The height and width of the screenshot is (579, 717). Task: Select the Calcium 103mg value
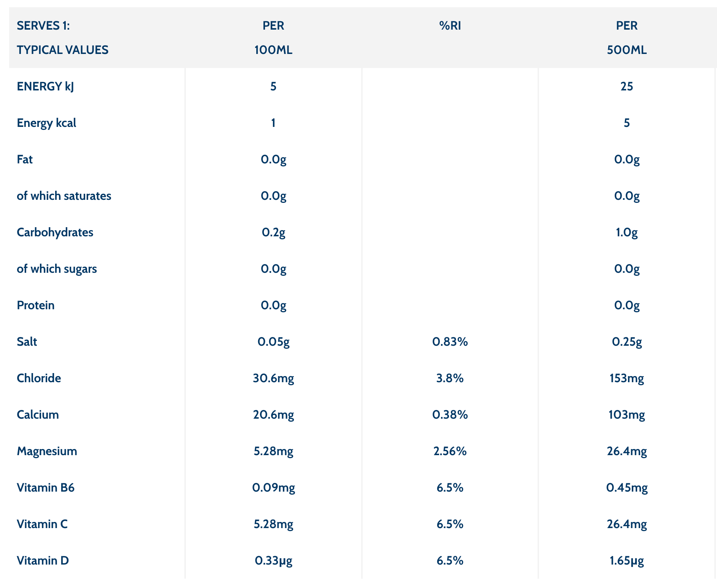(x=627, y=414)
